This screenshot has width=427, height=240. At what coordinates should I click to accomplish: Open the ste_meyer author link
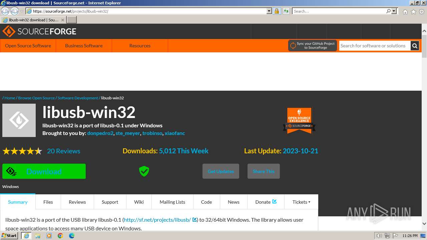coord(128,133)
